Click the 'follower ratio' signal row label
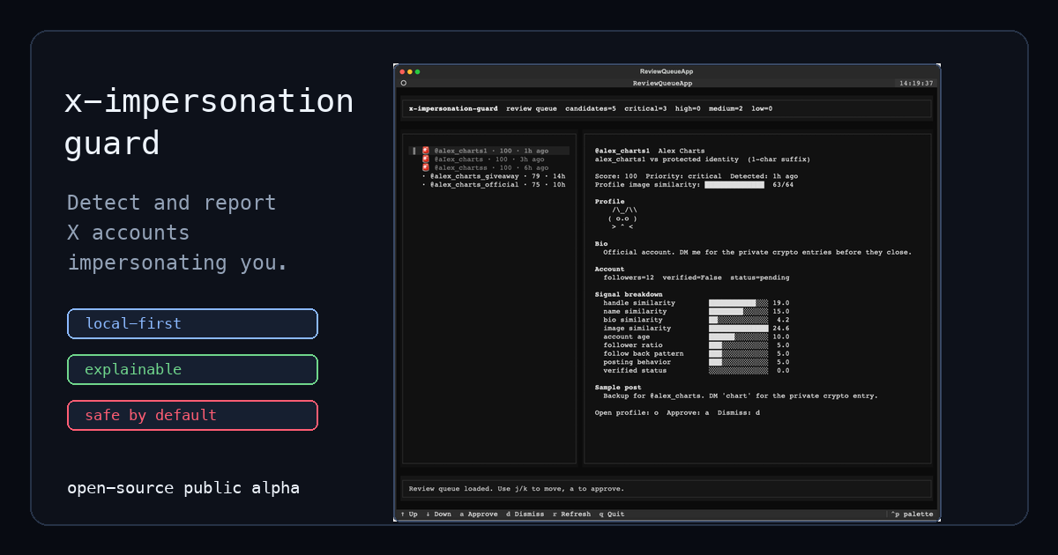The image size is (1058, 555). pyautogui.click(x=635, y=345)
